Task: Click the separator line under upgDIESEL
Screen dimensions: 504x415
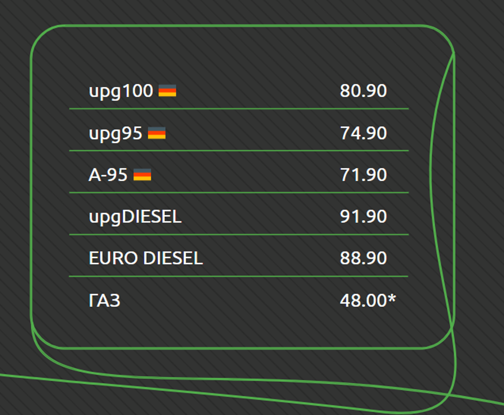Action: point(239,235)
